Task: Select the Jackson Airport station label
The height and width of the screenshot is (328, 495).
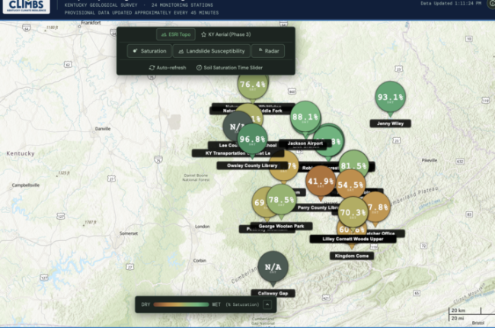Action: (x=305, y=143)
